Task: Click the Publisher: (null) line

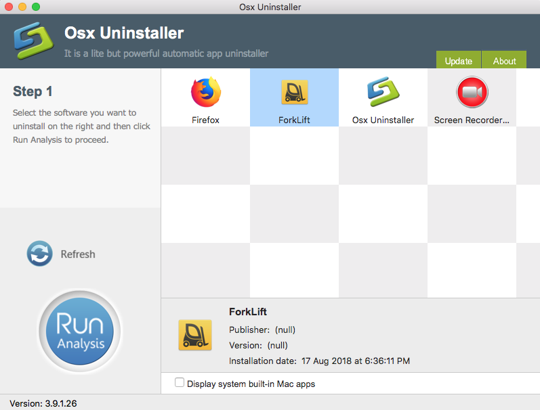Action: 262,330
